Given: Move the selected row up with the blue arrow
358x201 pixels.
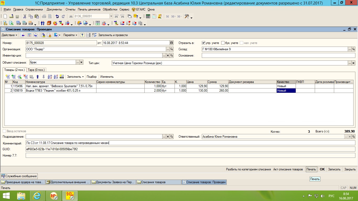Looking at the screenshot, I should click(x=37, y=77).
